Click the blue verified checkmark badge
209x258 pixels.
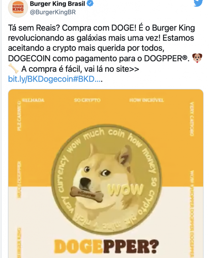[90, 3]
